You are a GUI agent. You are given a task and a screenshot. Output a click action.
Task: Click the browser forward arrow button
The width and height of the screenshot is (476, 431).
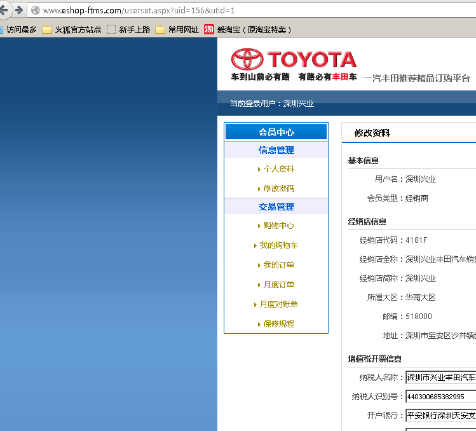(x=19, y=10)
